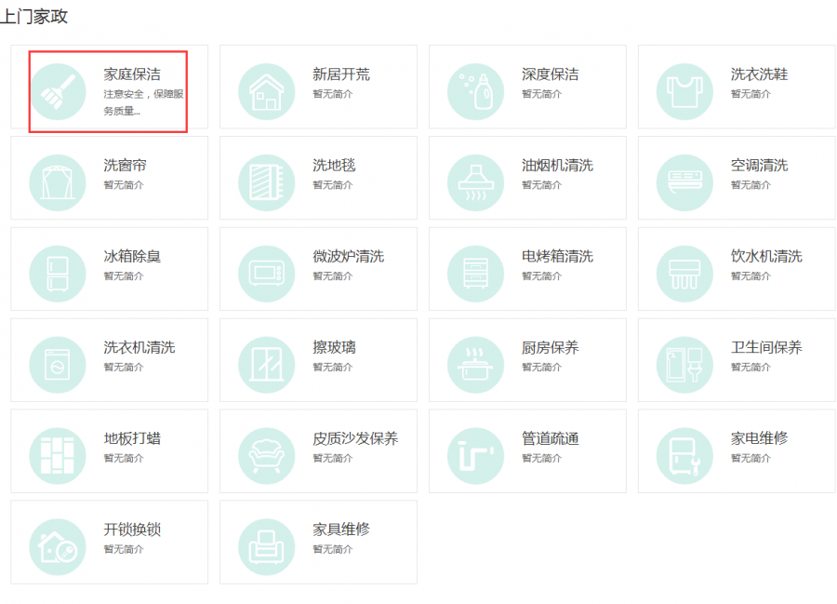Choose the 洗衣洗鞋 service title

tap(760, 74)
